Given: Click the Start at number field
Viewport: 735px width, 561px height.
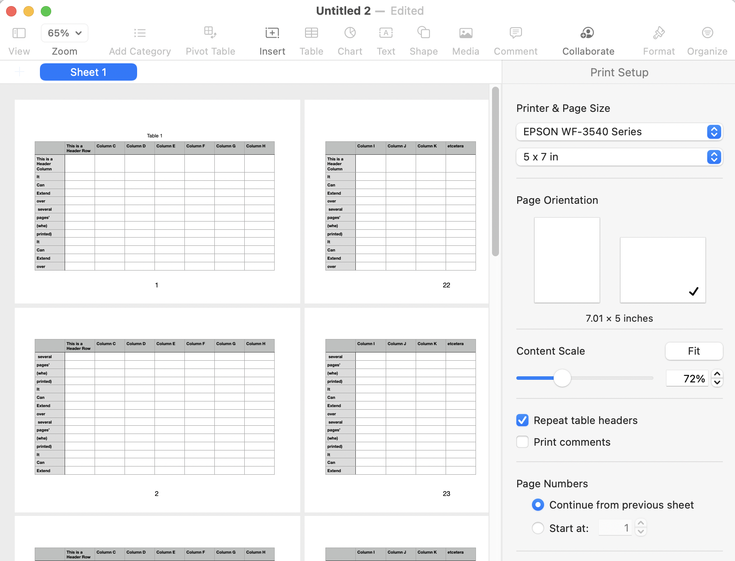Looking at the screenshot, I should click(x=615, y=528).
